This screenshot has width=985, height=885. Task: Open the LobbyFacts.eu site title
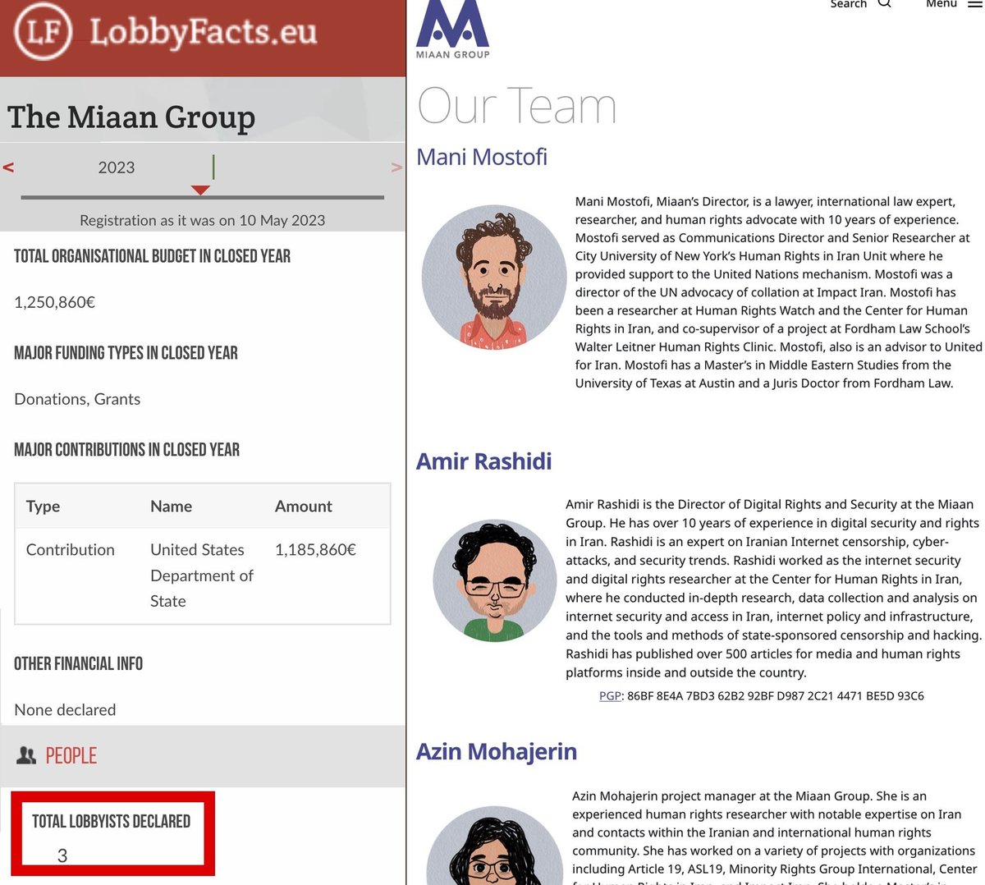pos(203,31)
